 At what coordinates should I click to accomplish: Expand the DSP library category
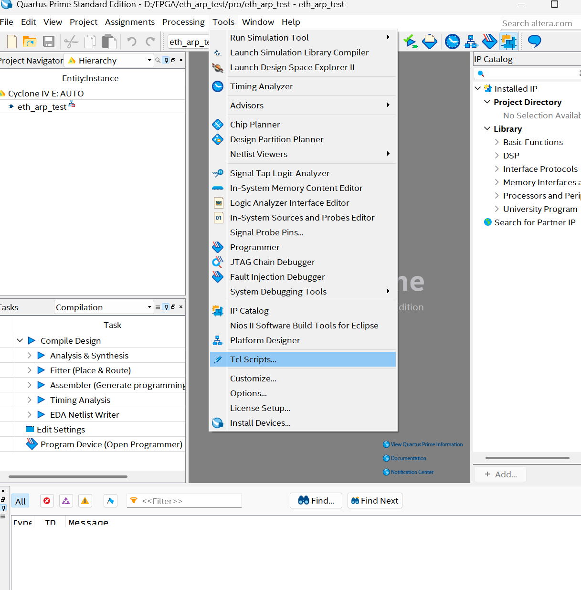tap(497, 155)
